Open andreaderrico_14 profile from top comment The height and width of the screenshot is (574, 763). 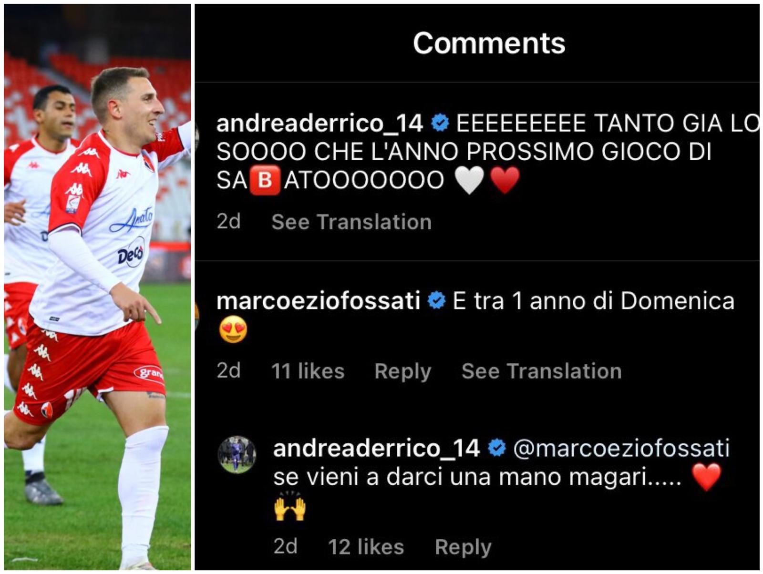click(x=320, y=123)
